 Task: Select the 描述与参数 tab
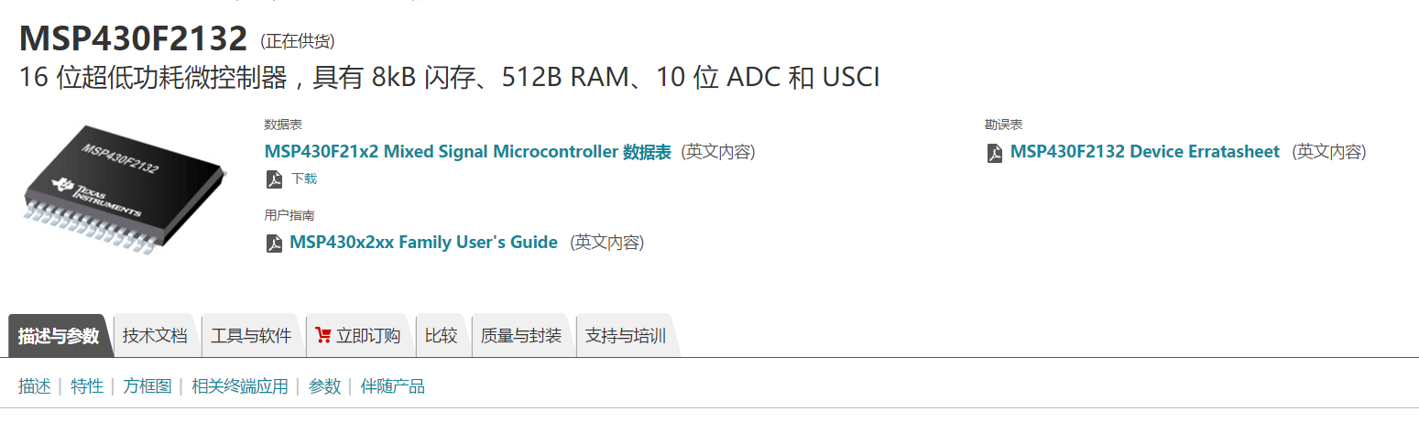59,336
